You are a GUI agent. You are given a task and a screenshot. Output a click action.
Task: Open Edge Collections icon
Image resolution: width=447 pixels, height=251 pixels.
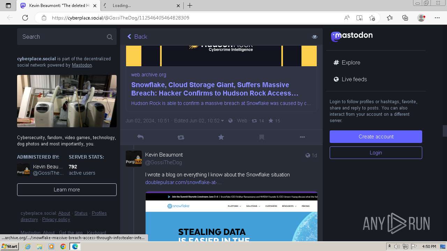tap(405, 18)
